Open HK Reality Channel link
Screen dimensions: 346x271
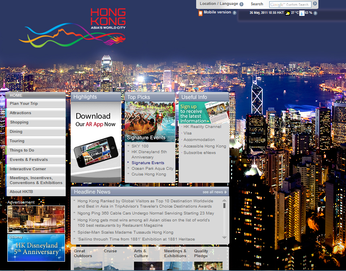pyautogui.click(x=202, y=127)
